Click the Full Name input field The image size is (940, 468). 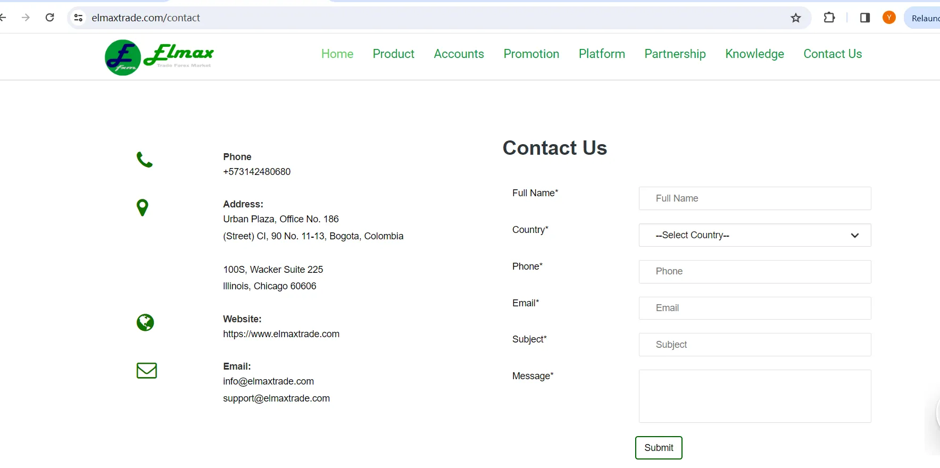(x=755, y=198)
